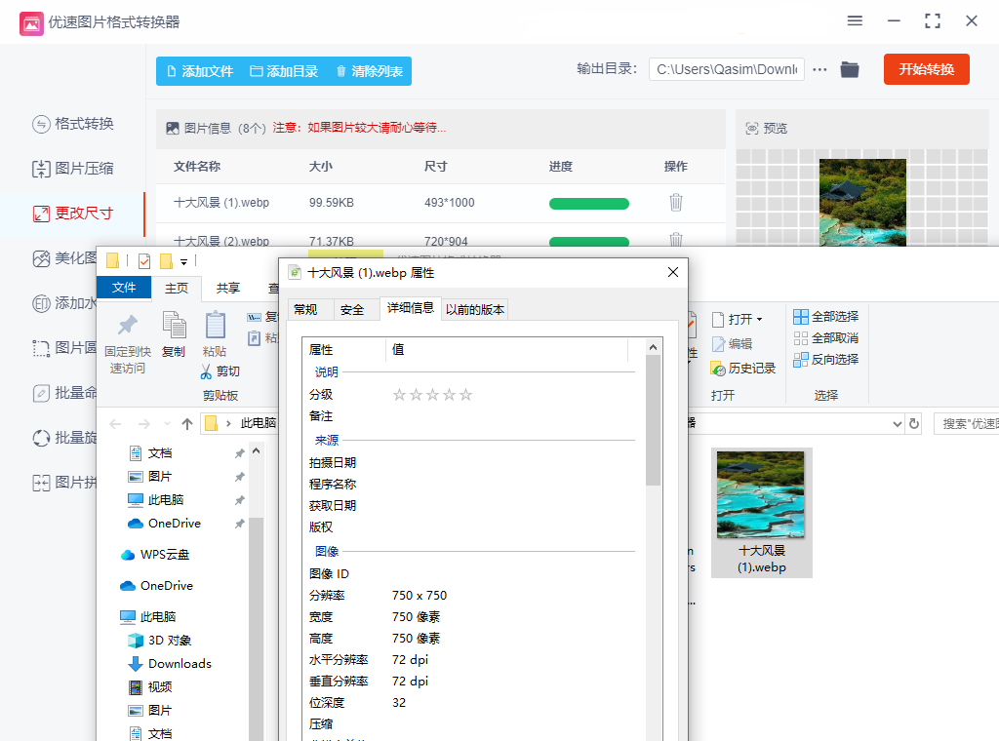Select the 十大风景 (1).webp thumbnail
This screenshot has height=741, width=999.
point(761,495)
